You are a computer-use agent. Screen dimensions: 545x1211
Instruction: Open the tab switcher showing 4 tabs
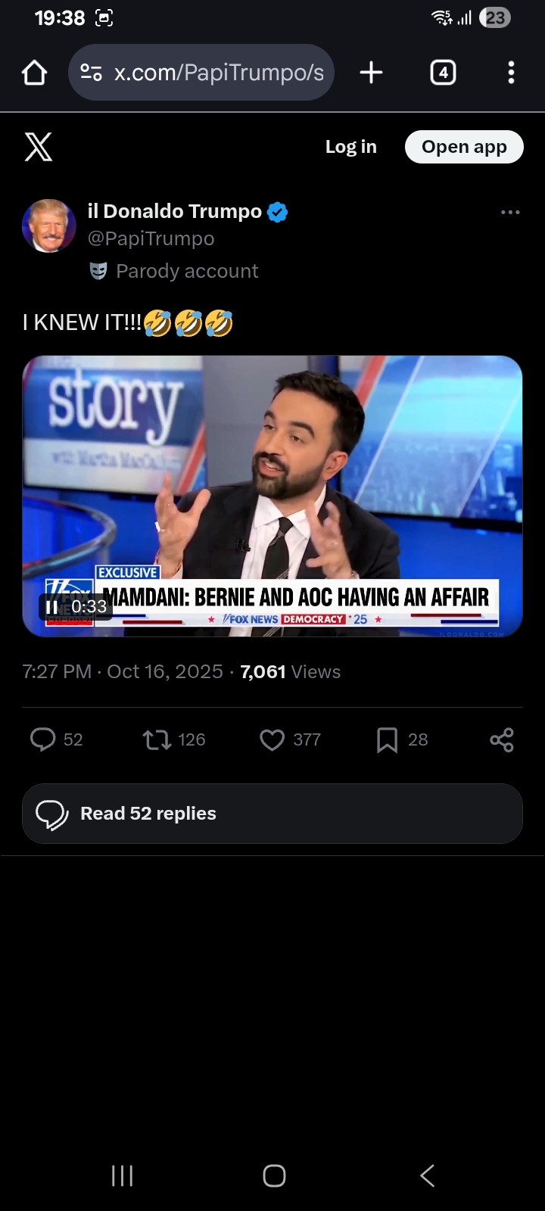(x=443, y=73)
